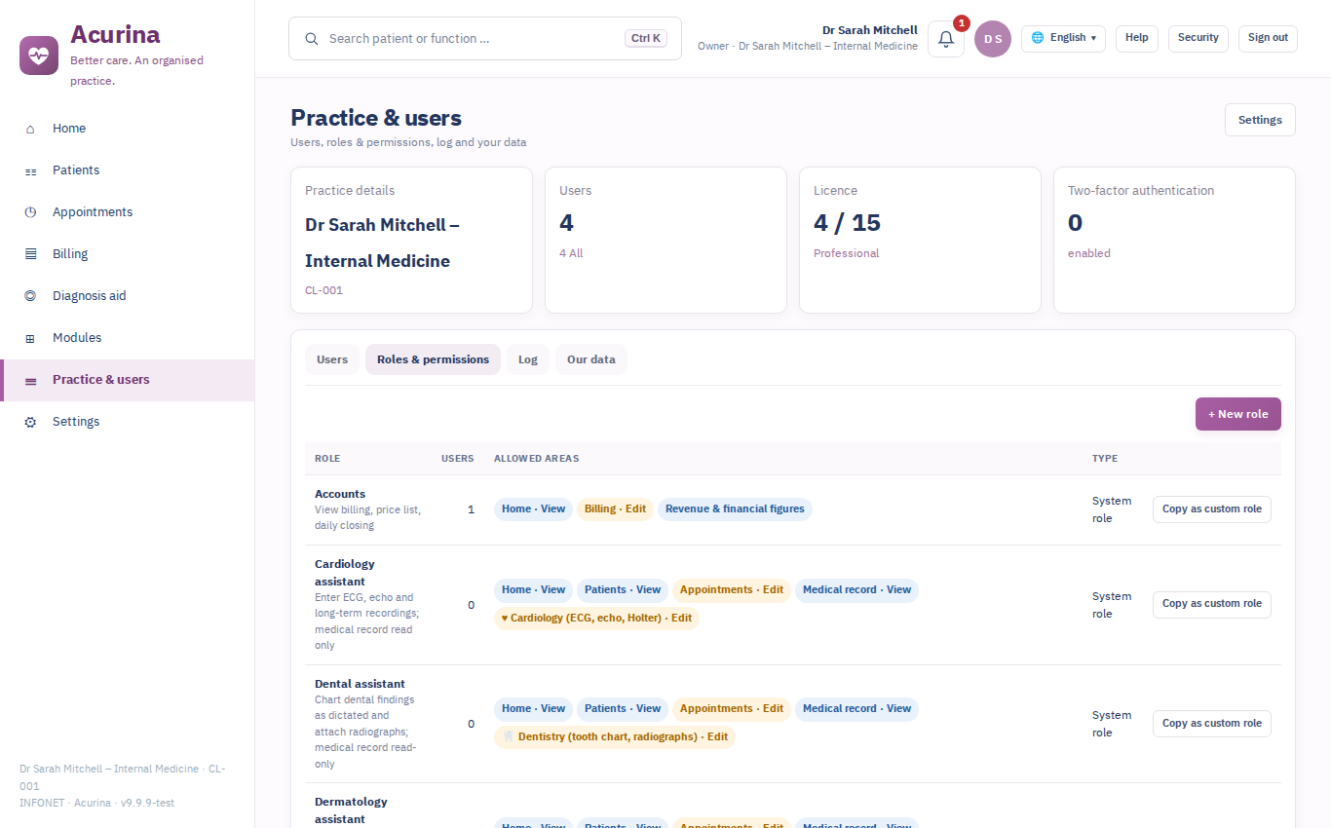The image size is (1331, 828).
Task: Copy Cardiology assistant as custom role
Action: [1212, 604]
